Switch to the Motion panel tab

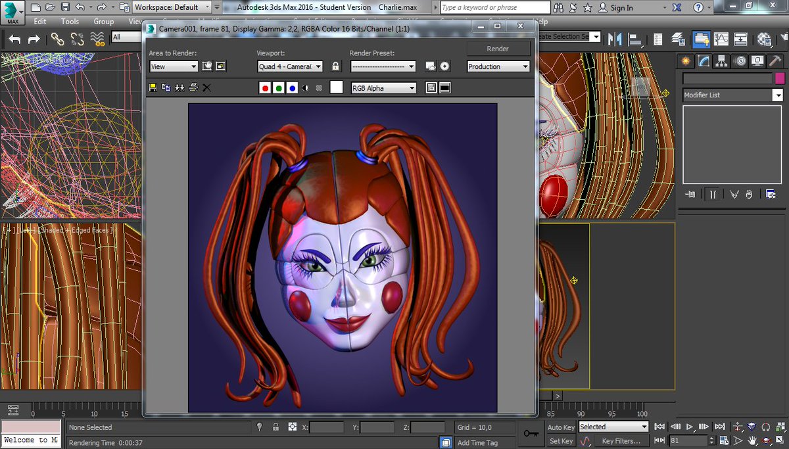[740, 61]
